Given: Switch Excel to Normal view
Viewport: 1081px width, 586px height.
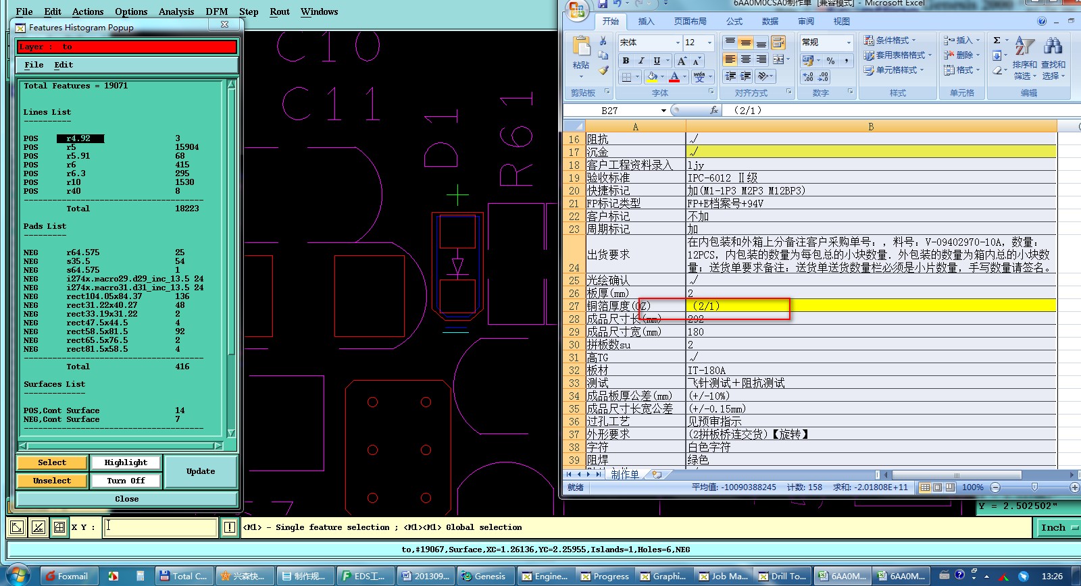Looking at the screenshot, I should [925, 487].
